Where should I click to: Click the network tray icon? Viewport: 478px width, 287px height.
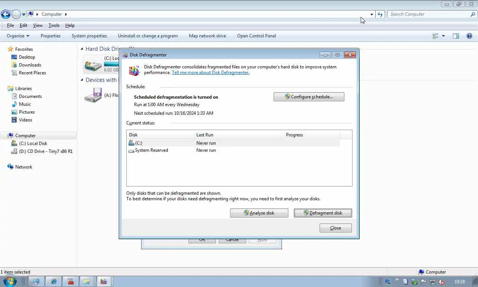[x=432, y=282]
